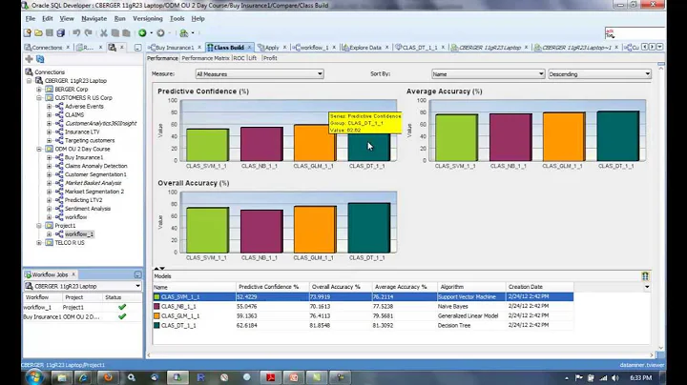Collapse the ODM OU 2 Day Course node
The image size is (687, 385).
click(39, 150)
